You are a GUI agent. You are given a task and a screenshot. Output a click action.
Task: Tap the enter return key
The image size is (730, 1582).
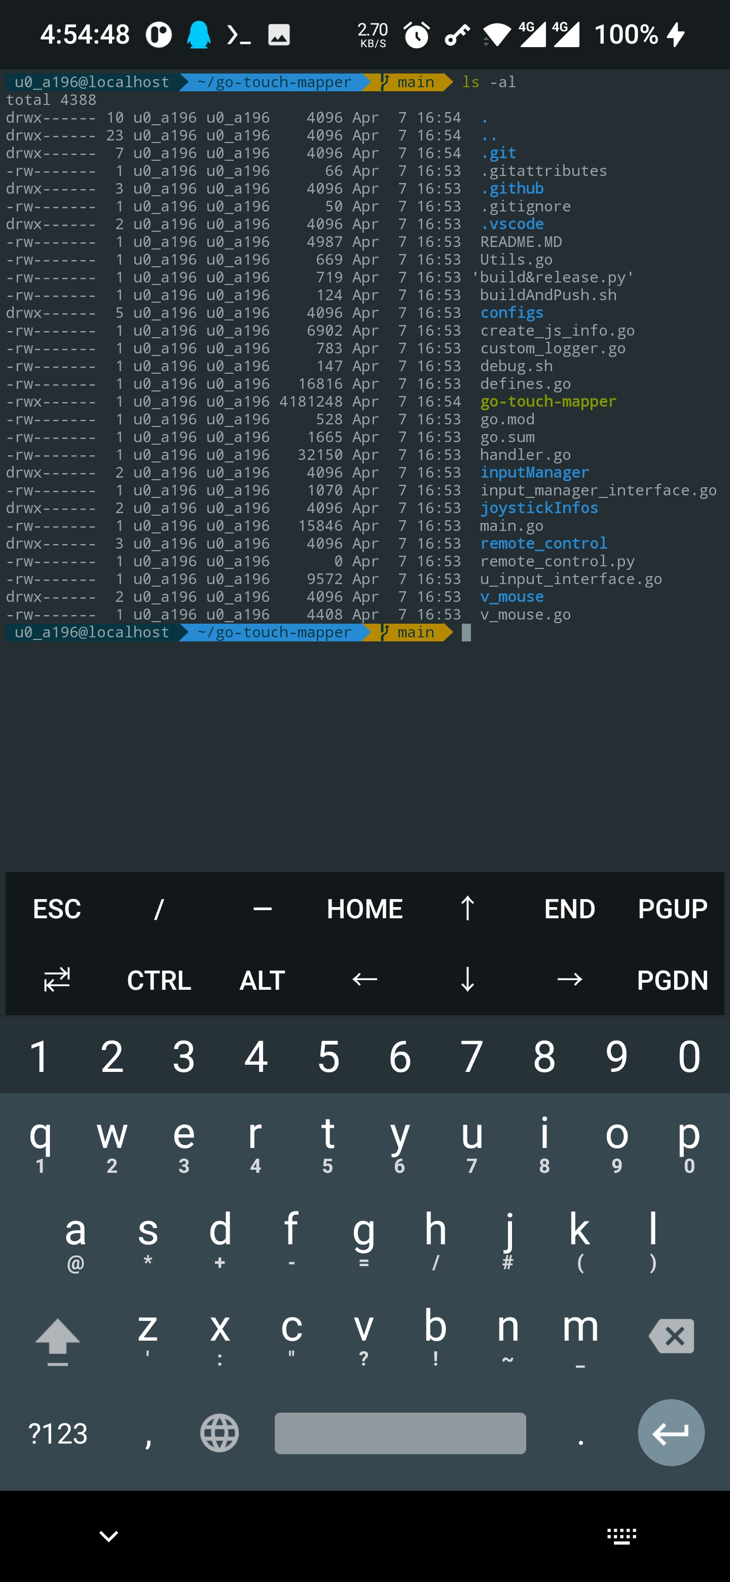point(671,1433)
